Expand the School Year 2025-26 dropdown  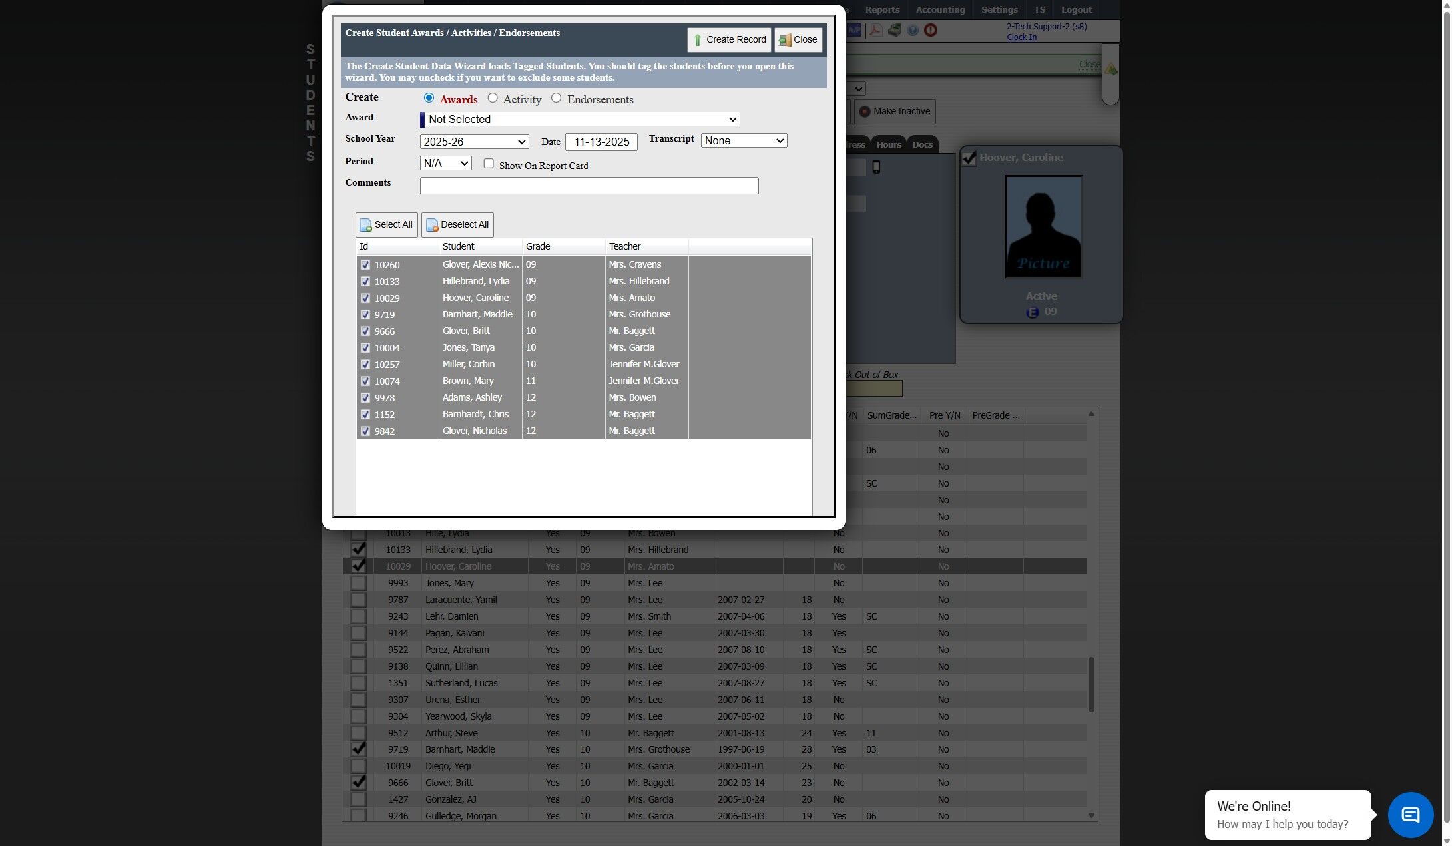pos(474,142)
